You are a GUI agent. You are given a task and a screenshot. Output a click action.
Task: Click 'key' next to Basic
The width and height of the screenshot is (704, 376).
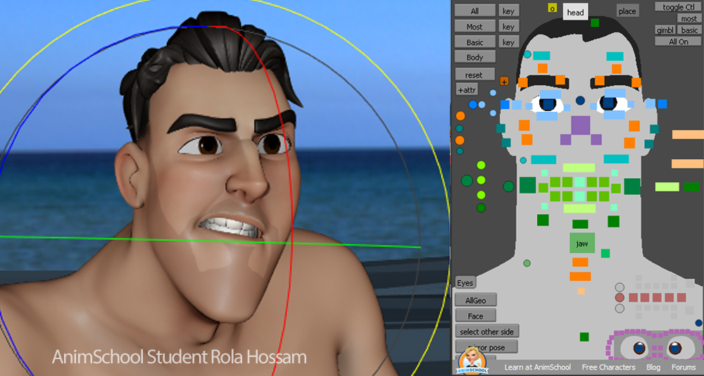click(x=508, y=42)
